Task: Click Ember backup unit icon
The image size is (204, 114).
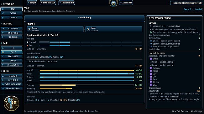Action: tap(151, 41)
